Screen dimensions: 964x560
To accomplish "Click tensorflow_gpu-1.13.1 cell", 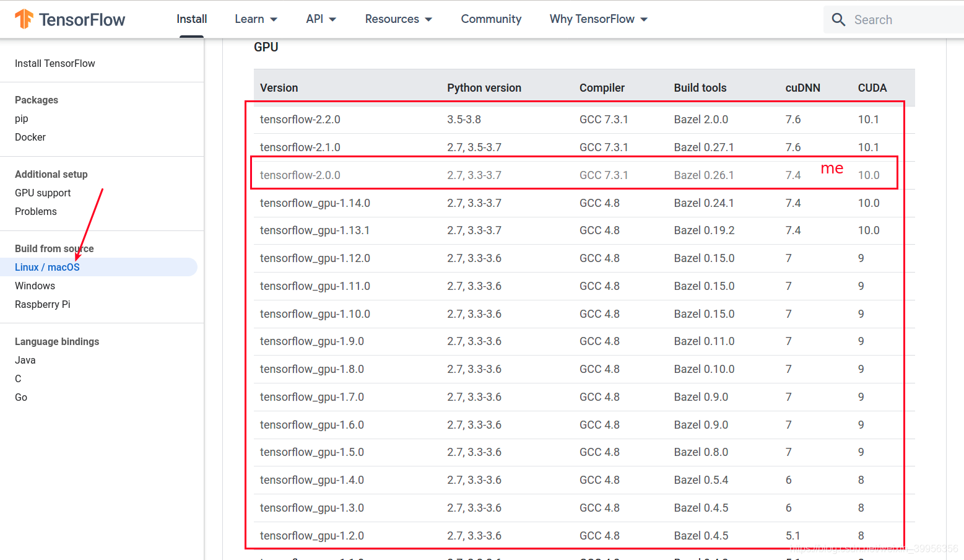I will pos(315,230).
